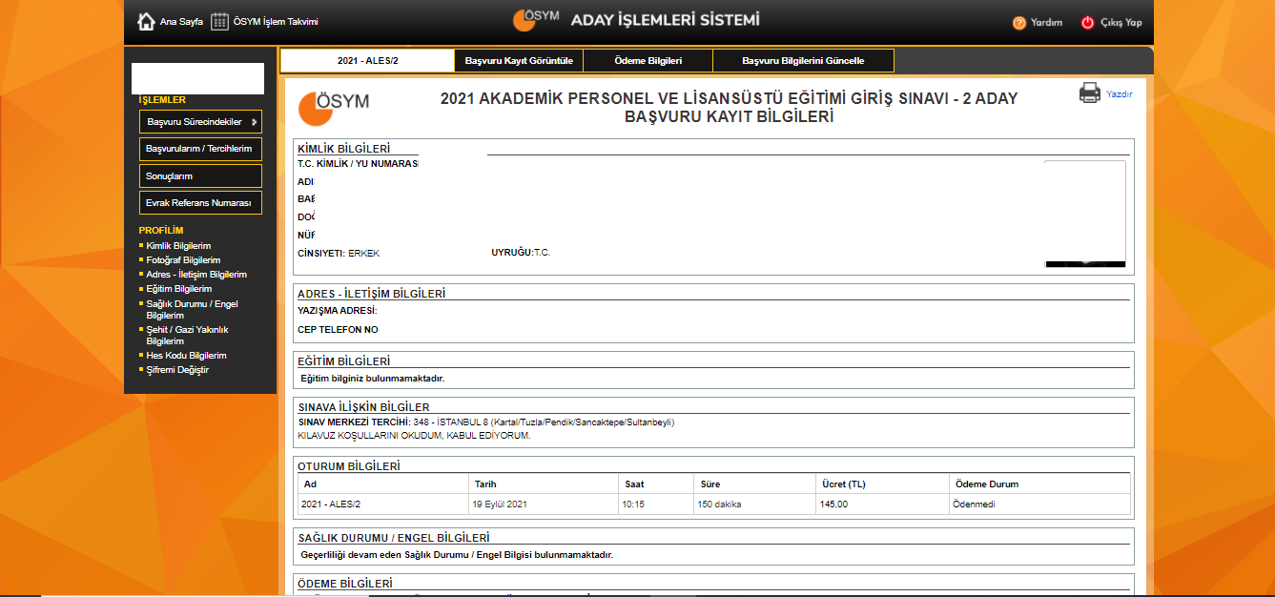Open Eğitim Bilgilerim link
The width and height of the screenshot is (1275, 597).
tap(179, 289)
